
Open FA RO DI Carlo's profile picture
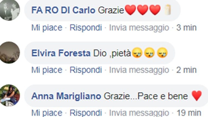point(9,10)
